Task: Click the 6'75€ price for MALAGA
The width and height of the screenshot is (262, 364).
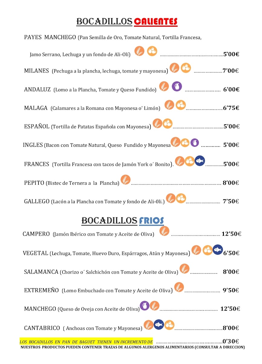Action: pyautogui.click(x=231, y=108)
